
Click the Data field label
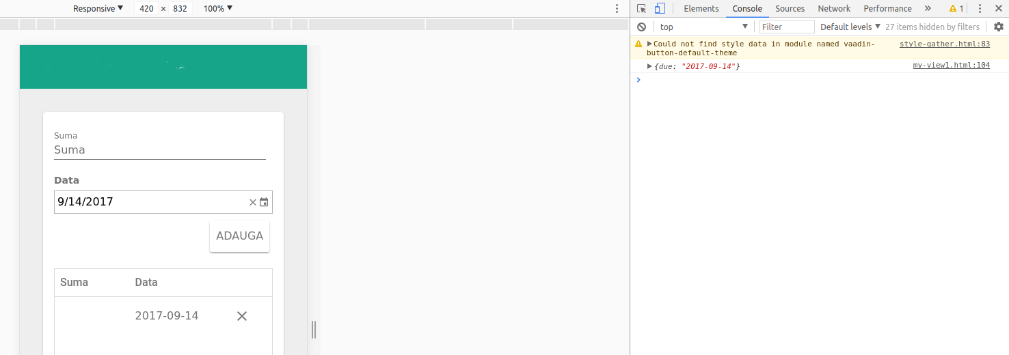(x=66, y=180)
